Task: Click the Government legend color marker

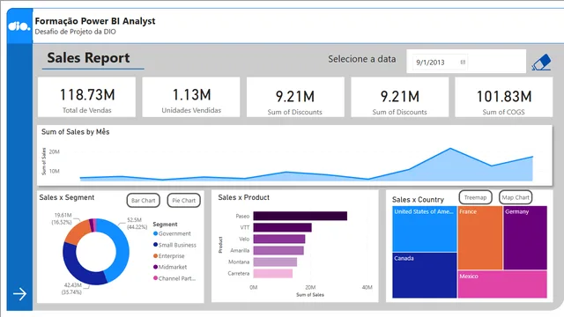Action: click(x=155, y=233)
